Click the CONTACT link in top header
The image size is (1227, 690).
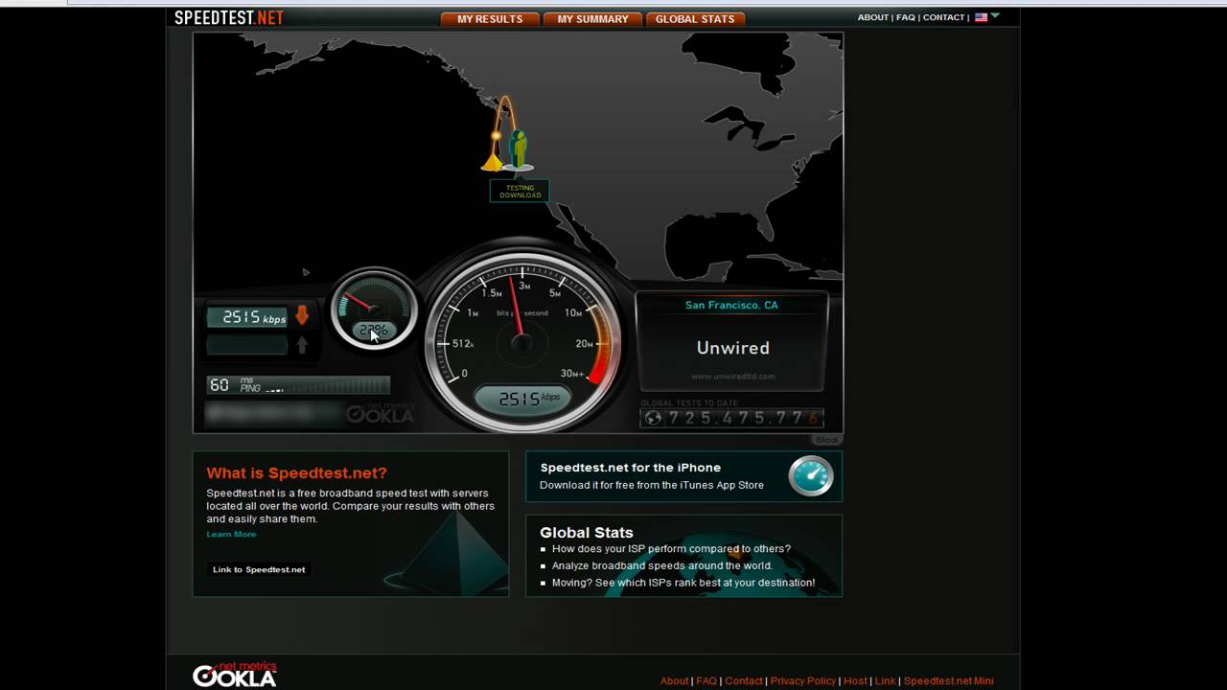pos(943,17)
